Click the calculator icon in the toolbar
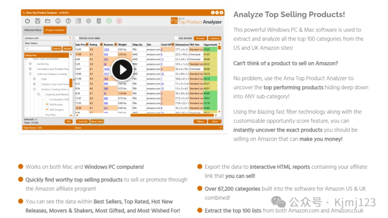388x218 pixels. 99,21
